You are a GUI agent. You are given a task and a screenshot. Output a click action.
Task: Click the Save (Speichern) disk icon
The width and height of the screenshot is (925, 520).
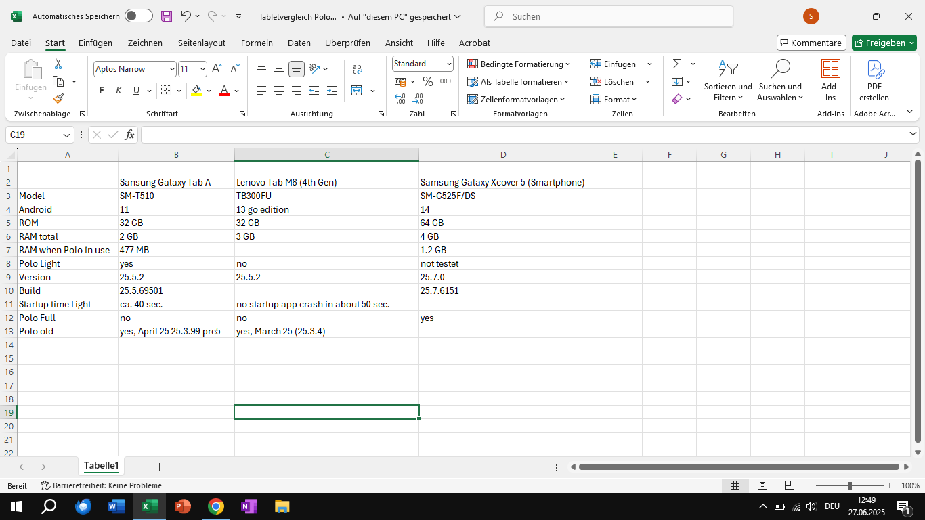166,16
